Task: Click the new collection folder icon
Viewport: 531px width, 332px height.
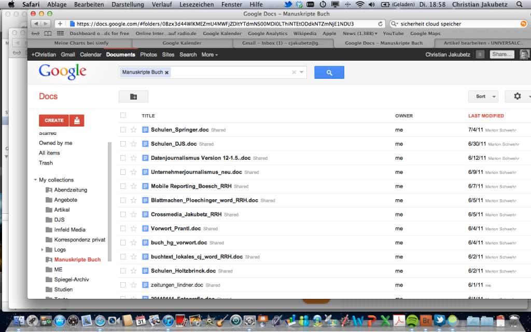Action: point(133,97)
